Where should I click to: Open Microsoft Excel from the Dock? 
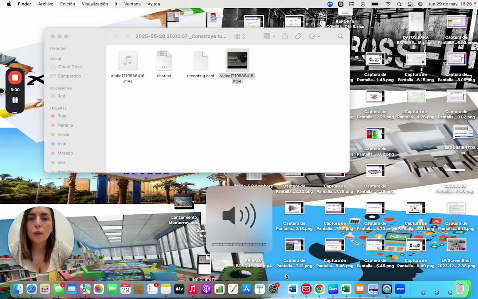pos(346,289)
